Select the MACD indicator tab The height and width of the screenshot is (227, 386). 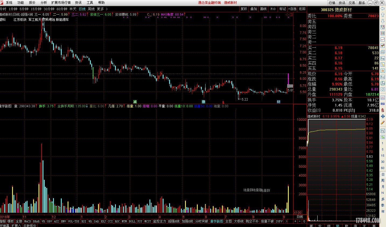(28, 221)
